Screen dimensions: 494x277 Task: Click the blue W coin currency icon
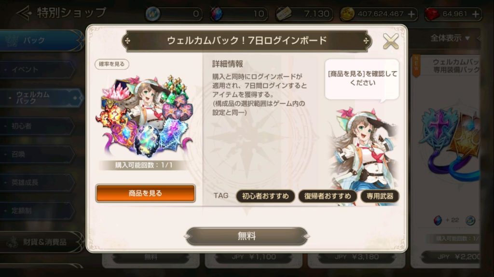point(153,14)
